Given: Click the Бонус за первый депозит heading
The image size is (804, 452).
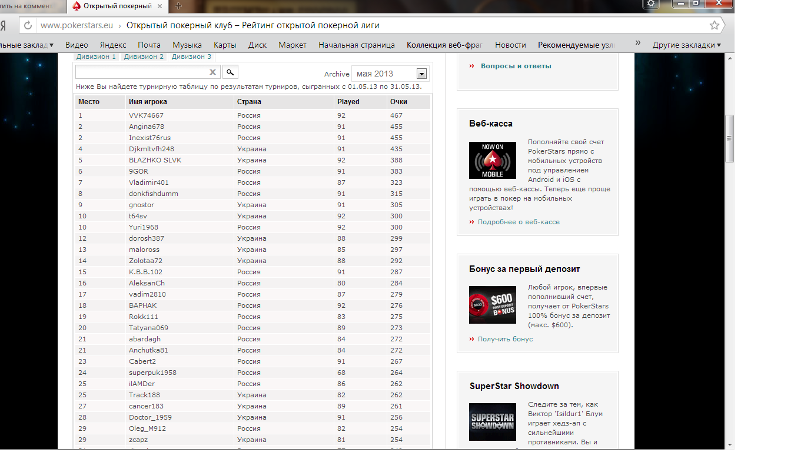Looking at the screenshot, I should click(x=525, y=269).
